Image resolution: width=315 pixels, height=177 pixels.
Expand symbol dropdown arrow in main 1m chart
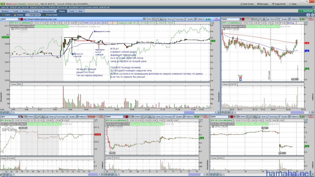click(x=19, y=19)
